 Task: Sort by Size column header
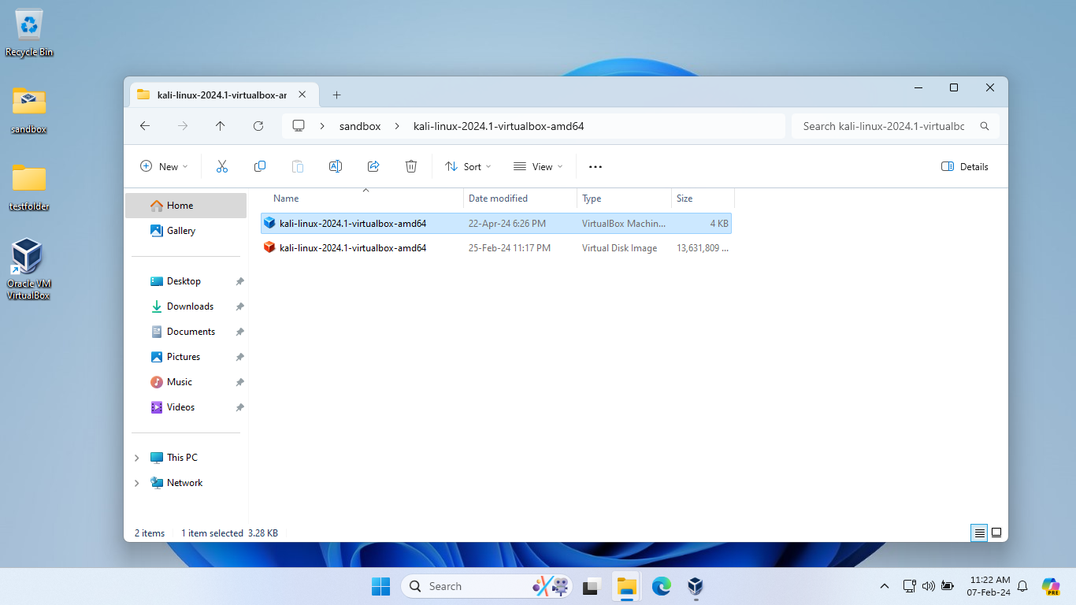point(703,199)
